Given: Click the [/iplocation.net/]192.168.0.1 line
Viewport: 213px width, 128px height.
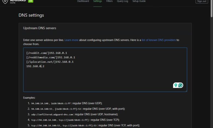Looking at the screenshot, I should [50, 62].
